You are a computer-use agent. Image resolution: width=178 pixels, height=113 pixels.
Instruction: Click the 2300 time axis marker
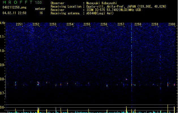click(x=172, y=24)
